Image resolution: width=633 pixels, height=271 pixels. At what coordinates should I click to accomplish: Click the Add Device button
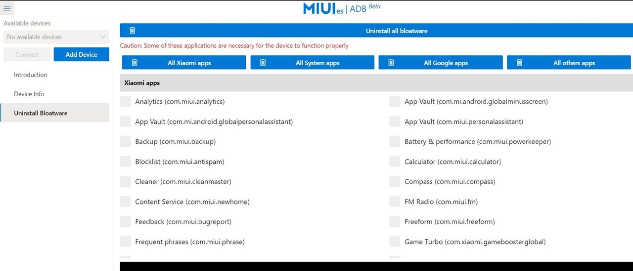click(x=81, y=54)
